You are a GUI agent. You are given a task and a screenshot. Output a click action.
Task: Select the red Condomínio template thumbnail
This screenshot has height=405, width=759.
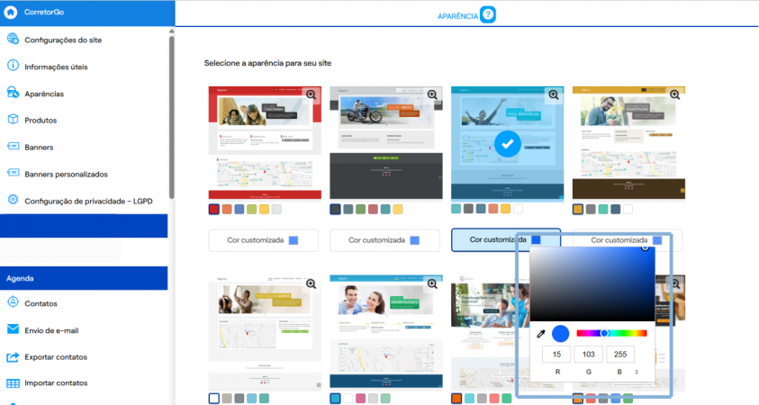(x=265, y=143)
